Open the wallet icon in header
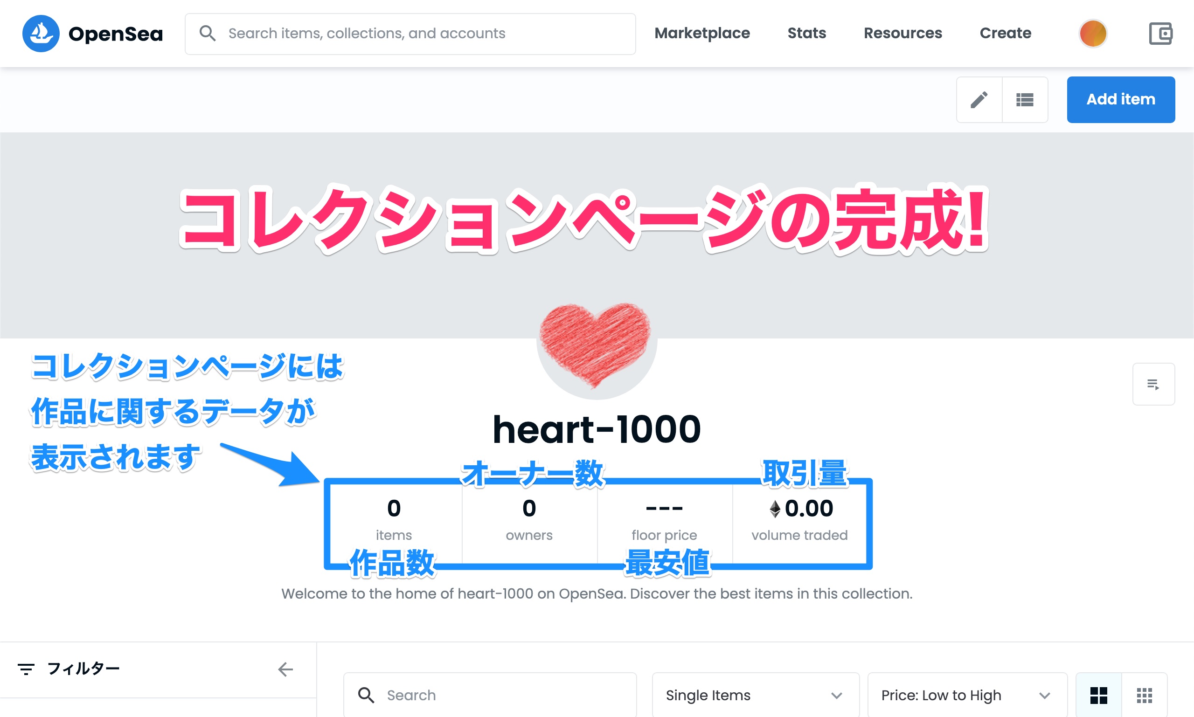This screenshot has width=1194, height=717. 1160,34
